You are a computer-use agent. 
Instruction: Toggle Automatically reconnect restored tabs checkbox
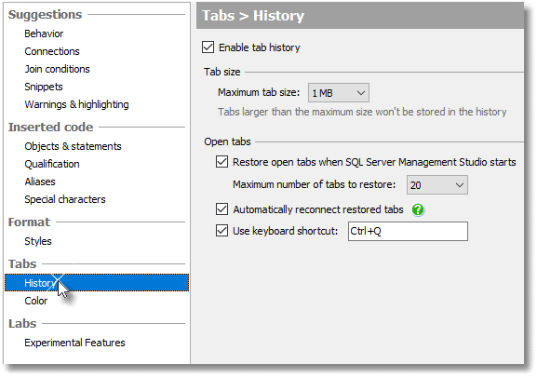[222, 209]
